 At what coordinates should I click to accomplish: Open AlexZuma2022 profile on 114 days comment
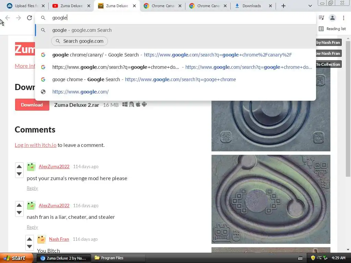coord(54,166)
